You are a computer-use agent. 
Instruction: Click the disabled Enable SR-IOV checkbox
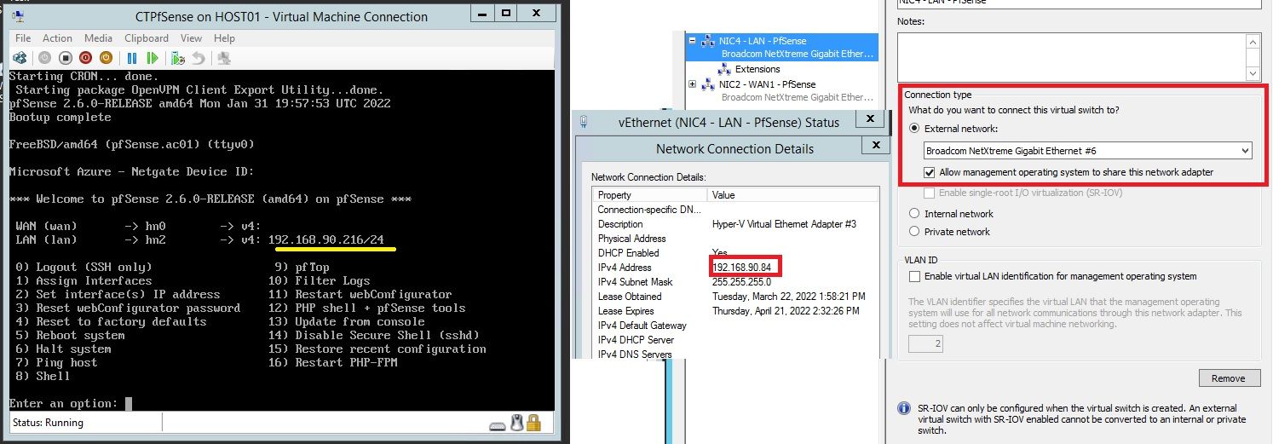[x=930, y=193]
